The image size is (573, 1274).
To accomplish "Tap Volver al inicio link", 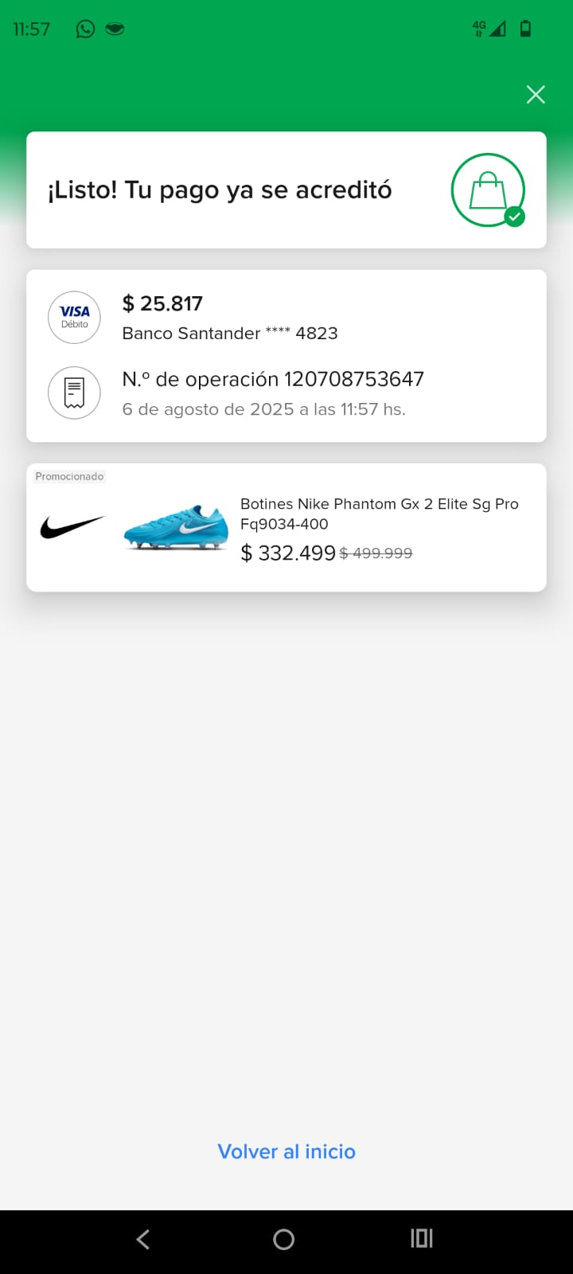I will (286, 1151).
